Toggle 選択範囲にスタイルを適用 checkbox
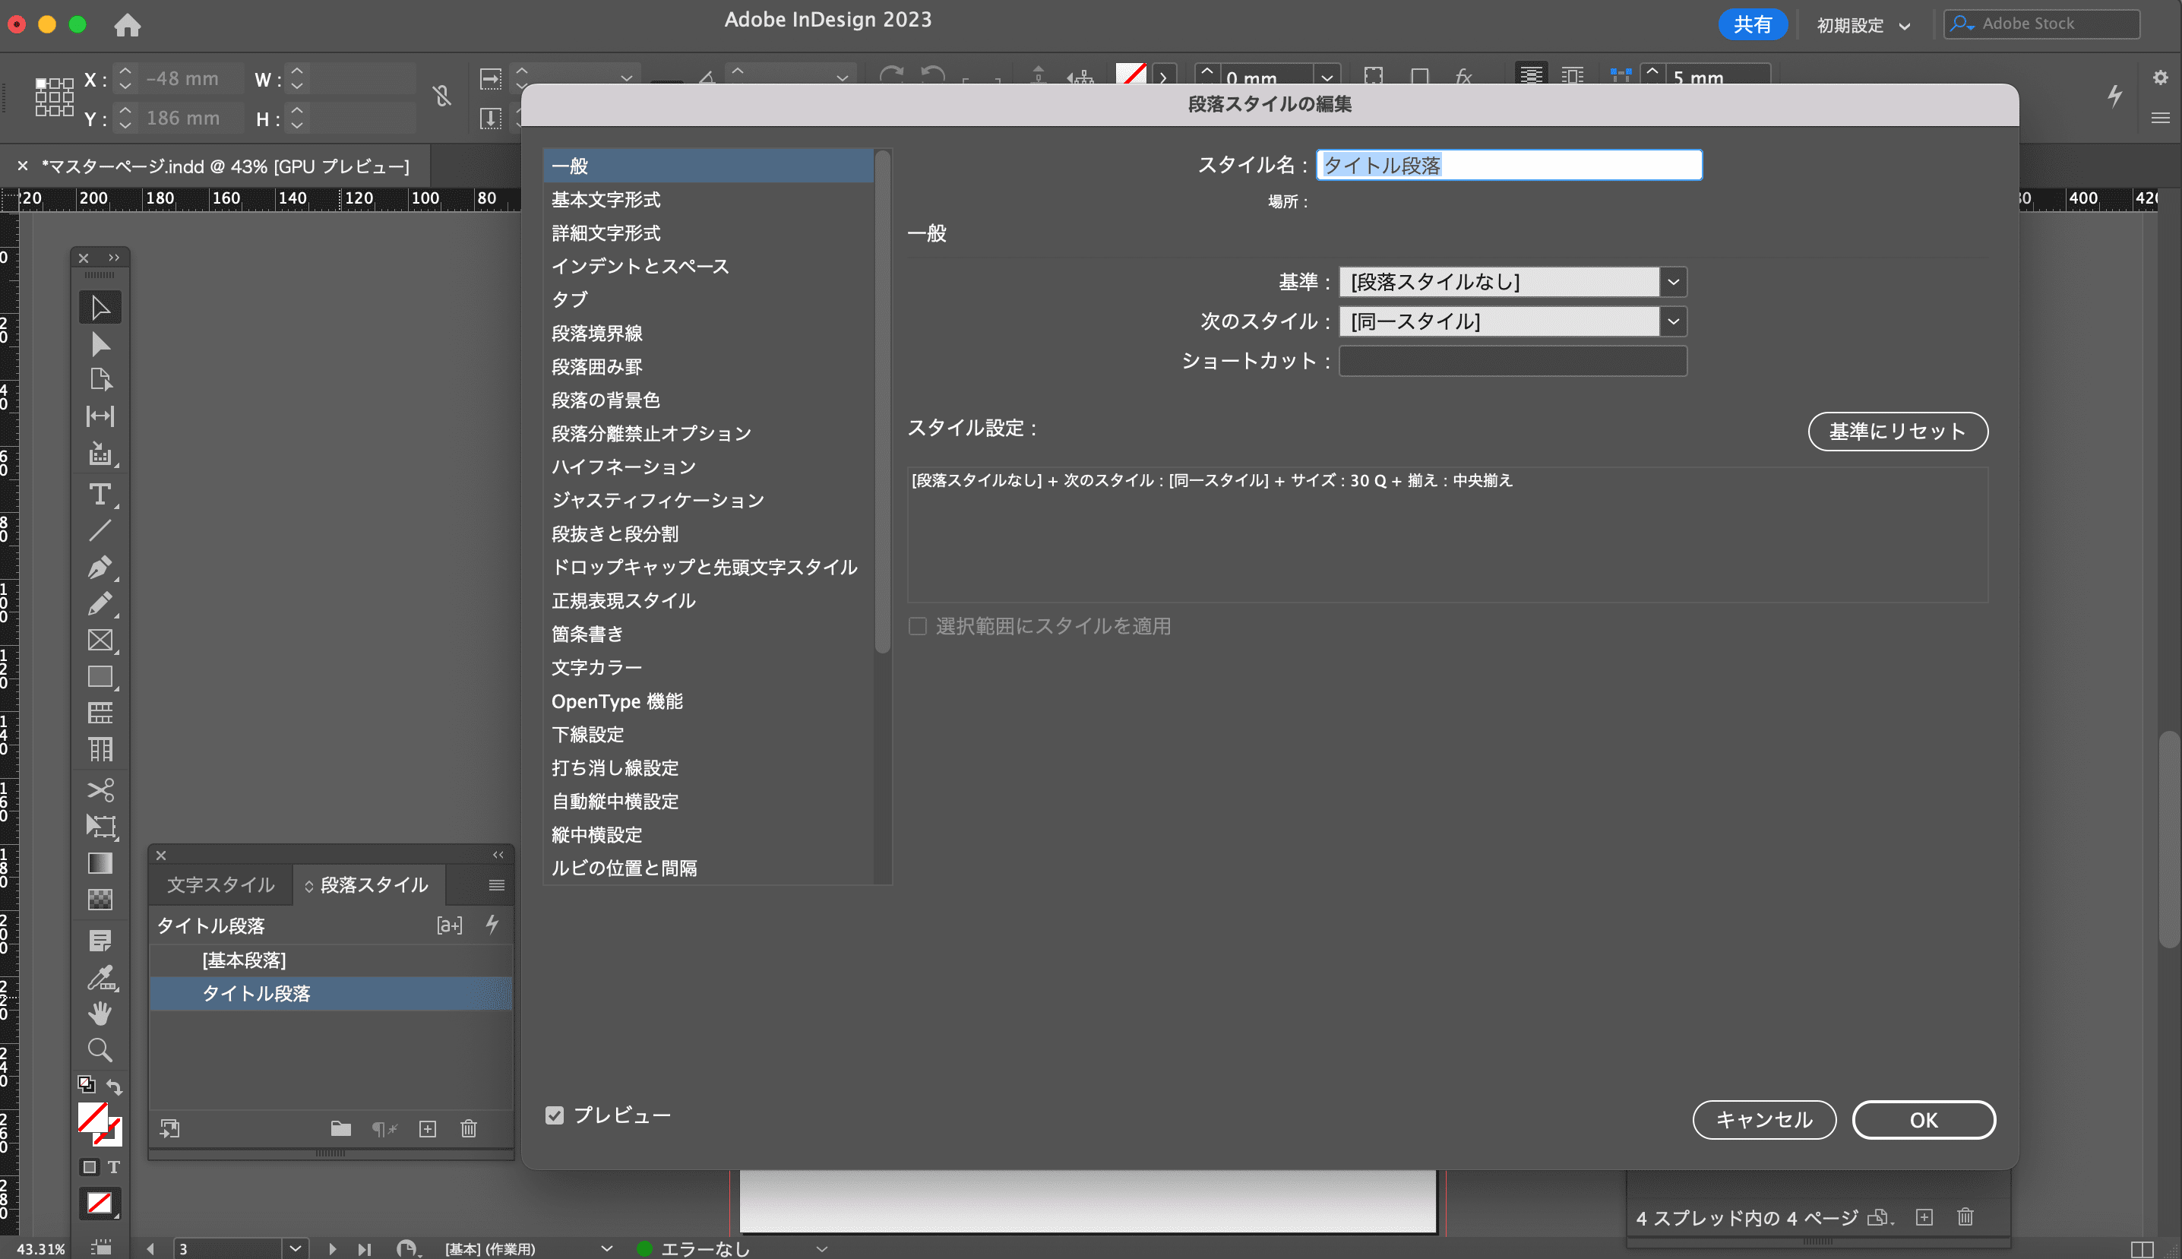 coord(917,626)
